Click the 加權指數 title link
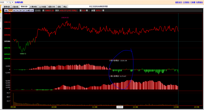This screenshot has width=204, height=110. (19, 2)
